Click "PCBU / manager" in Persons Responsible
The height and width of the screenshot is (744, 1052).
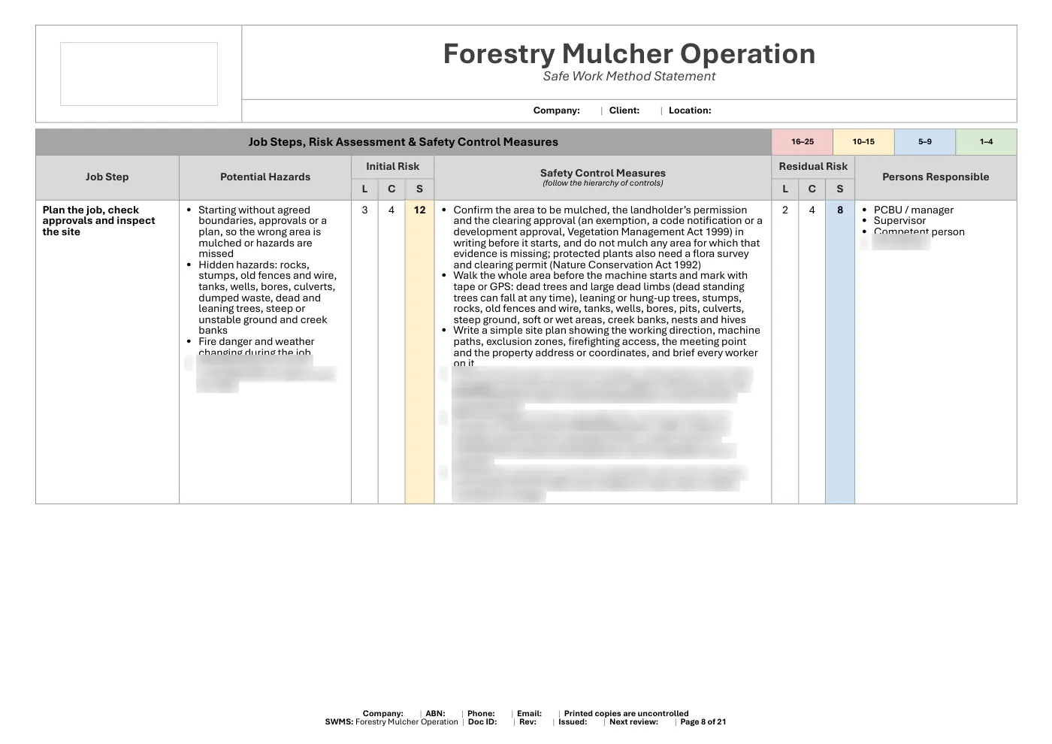point(914,210)
